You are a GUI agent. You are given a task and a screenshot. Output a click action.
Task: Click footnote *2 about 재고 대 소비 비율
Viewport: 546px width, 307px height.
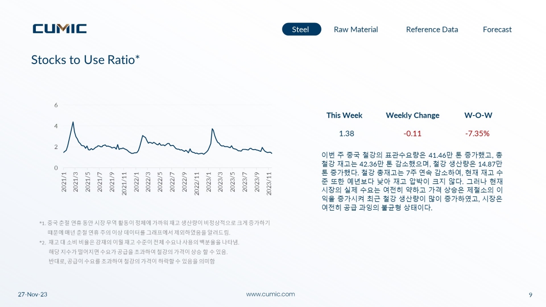point(139,252)
